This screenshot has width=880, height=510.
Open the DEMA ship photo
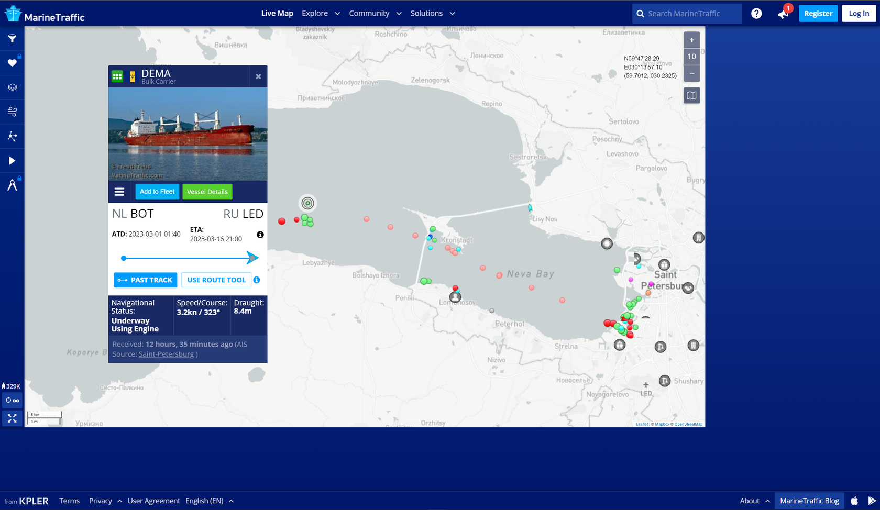tap(188, 134)
